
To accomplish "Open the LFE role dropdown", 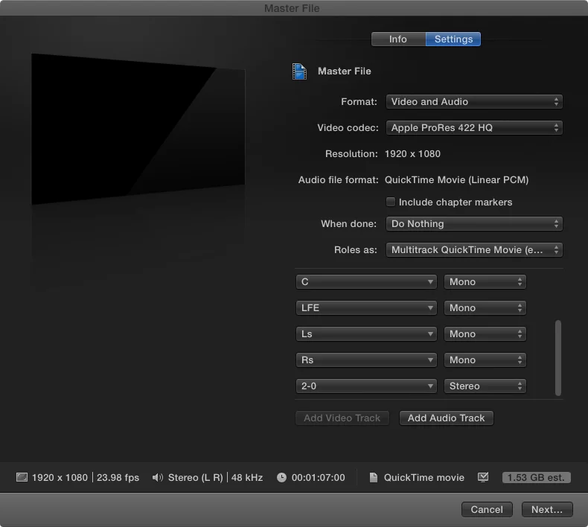I will pyautogui.click(x=366, y=307).
